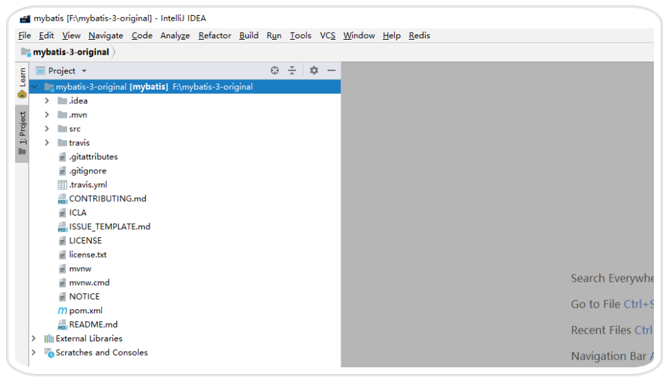Screen dimensions: 671x381
Task: Select the README.md file name
Action: (93, 325)
